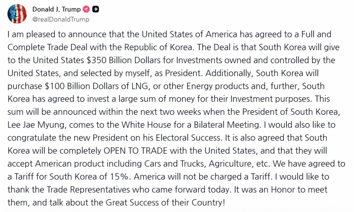Click the black plus badge icon
Viewport: 354px width, 212px height.
click(x=96, y=9)
